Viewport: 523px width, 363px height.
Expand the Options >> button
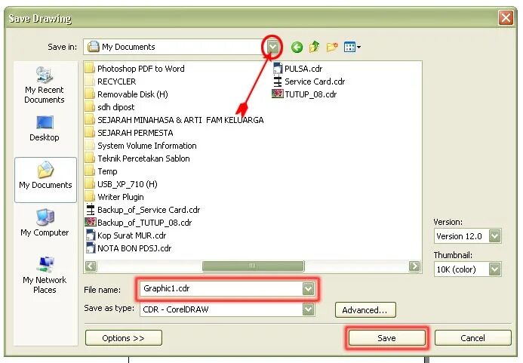click(124, 338)
